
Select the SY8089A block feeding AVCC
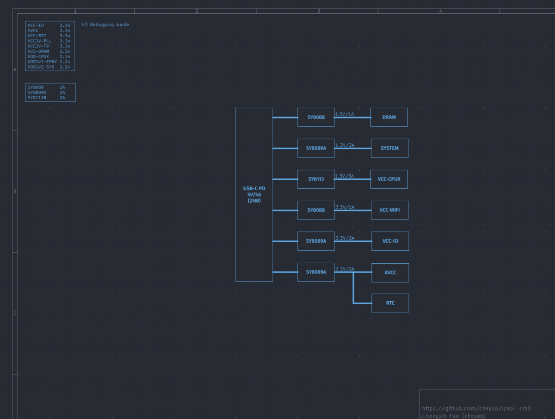pyautogui.click(x=316, y=272)
